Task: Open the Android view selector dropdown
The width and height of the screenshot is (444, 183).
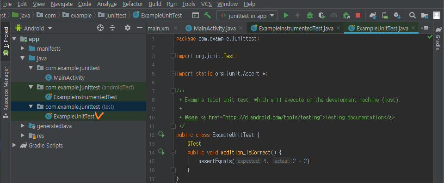Action: click(x=34, y=28)
